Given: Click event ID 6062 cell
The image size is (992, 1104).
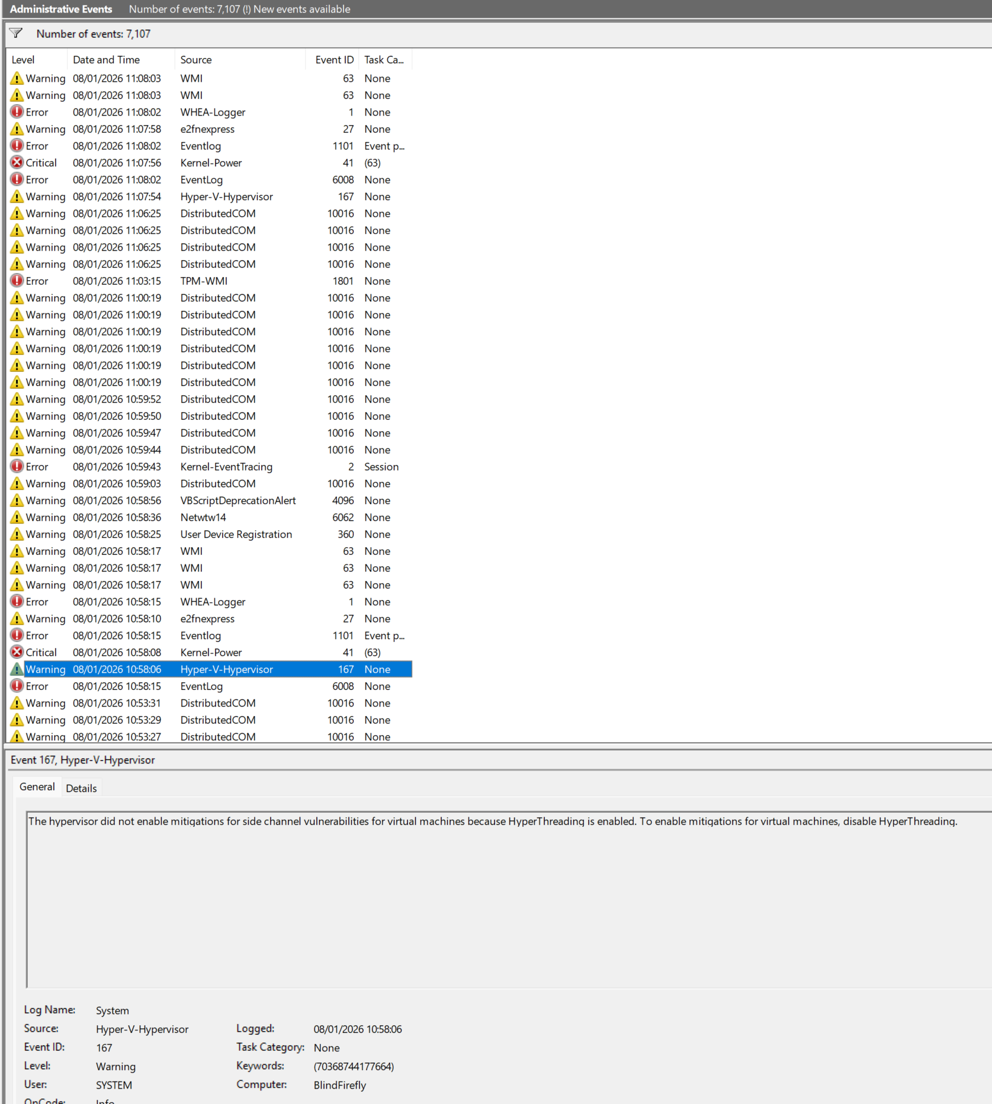Looking at the screenshot, I should click(x=343, y=517).
